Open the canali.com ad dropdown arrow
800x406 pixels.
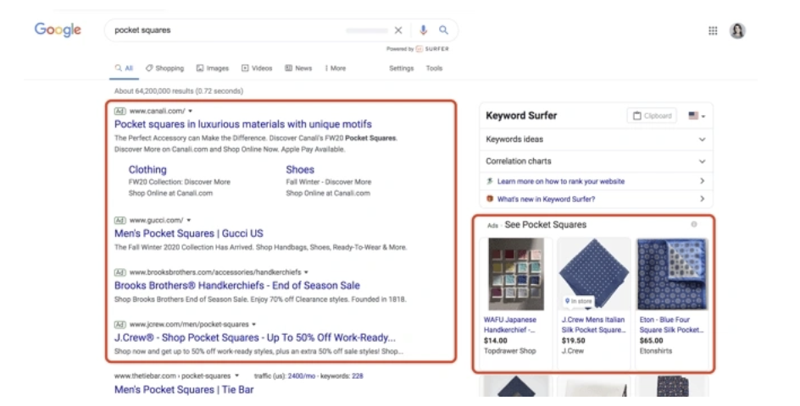click(x=191, y=111)
